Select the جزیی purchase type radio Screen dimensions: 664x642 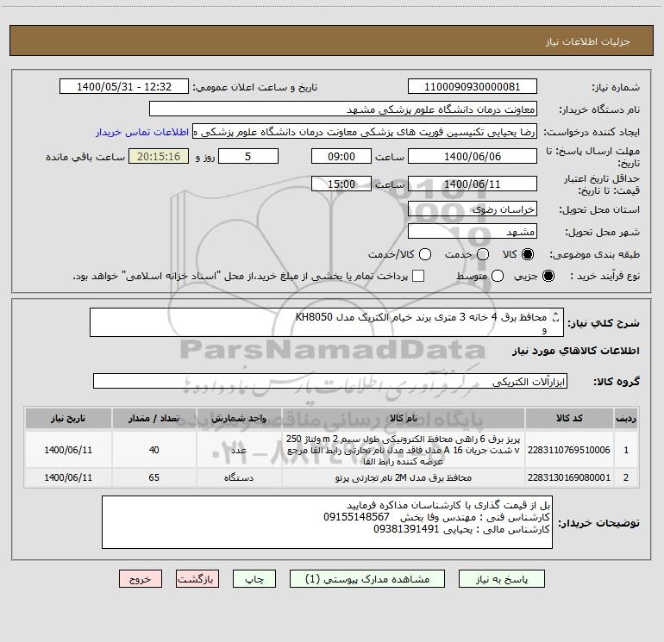pyautogui.click(x=548, y=276)
